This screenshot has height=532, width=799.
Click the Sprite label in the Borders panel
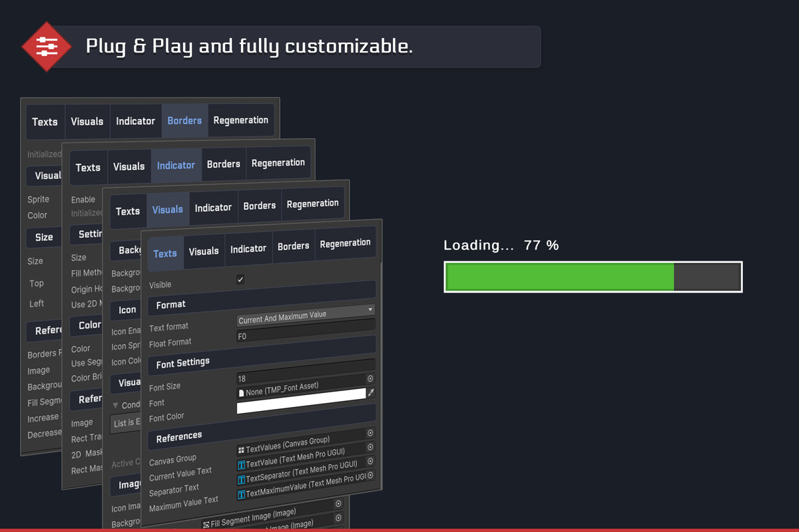pyautogui.click(x=38, y=199)
